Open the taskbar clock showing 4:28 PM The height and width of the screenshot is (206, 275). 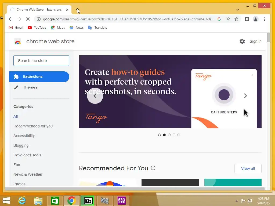[263, 201]
